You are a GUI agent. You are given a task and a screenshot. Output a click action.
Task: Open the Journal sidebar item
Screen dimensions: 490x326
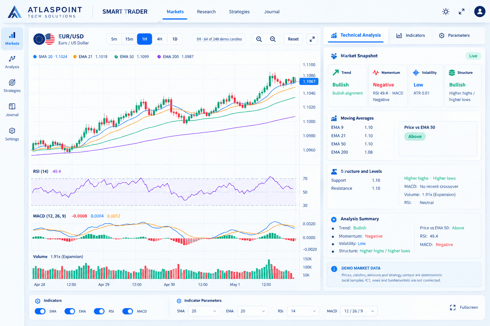pos(12,110)
